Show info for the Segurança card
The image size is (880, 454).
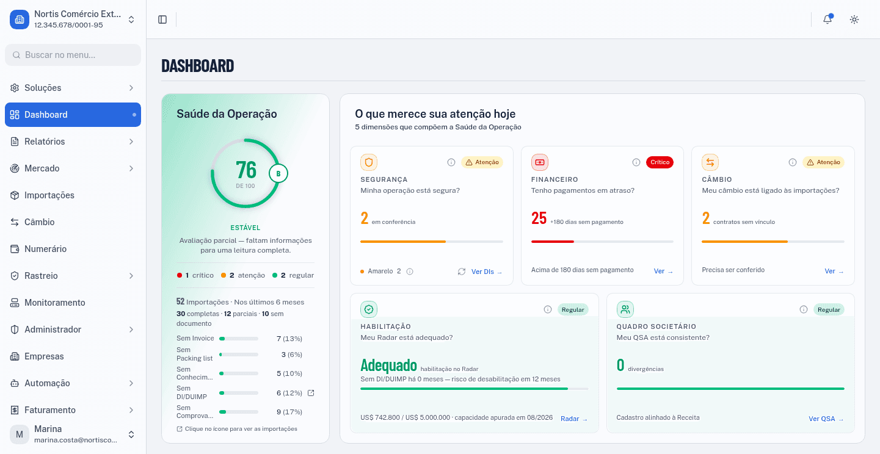(x=451, y=162)
